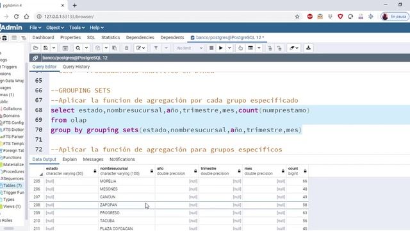
Task: Select Functions node in browser tree
Action: [x=12, y=158]
